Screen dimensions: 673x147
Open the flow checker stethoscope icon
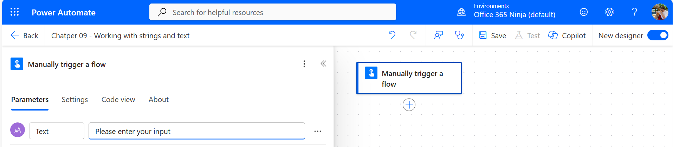[459, 35]
